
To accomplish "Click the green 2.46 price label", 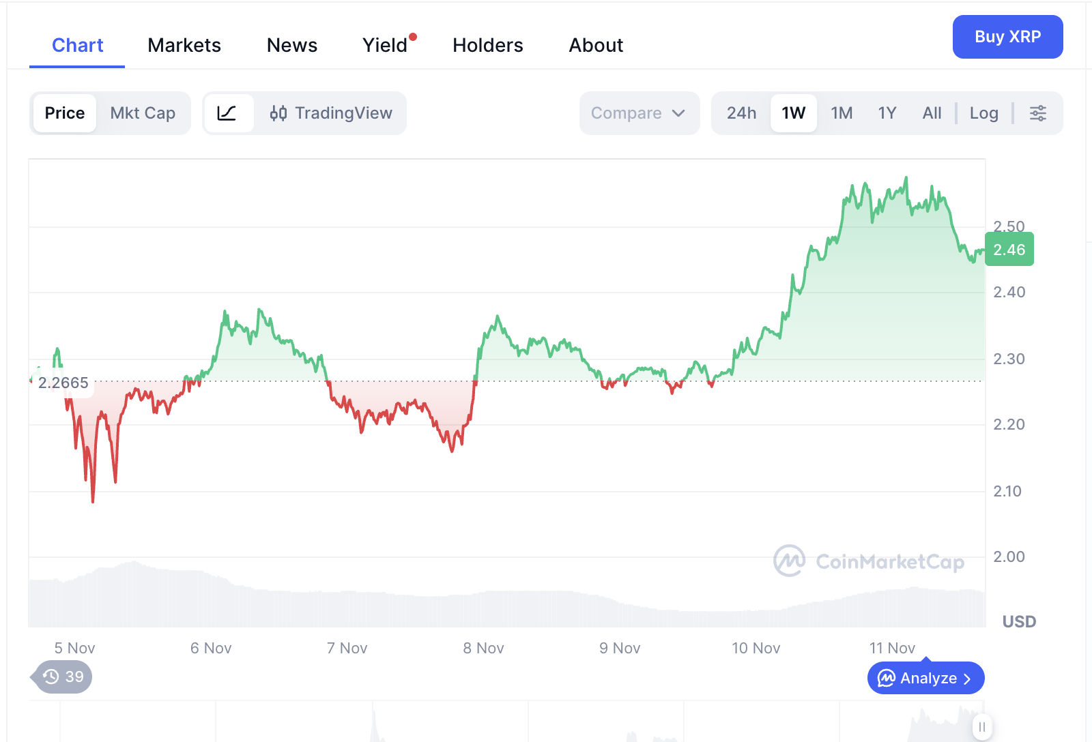I will coord(1009,250).
